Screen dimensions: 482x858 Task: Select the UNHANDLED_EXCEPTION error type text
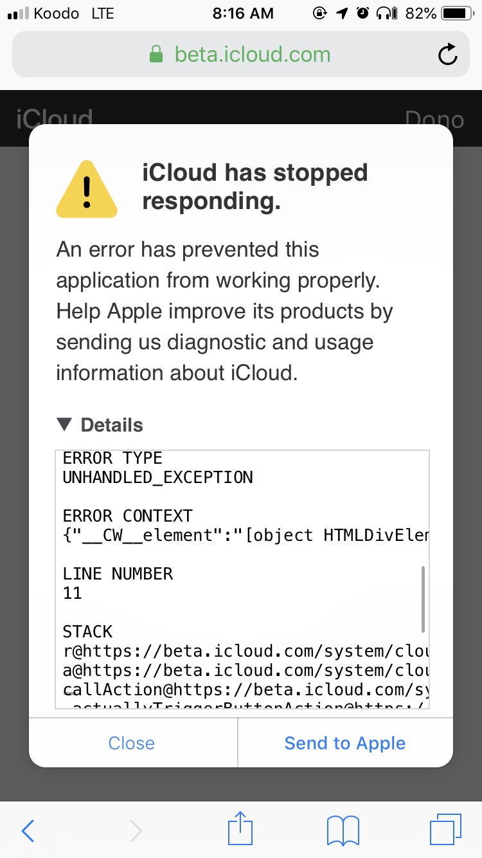158,477
